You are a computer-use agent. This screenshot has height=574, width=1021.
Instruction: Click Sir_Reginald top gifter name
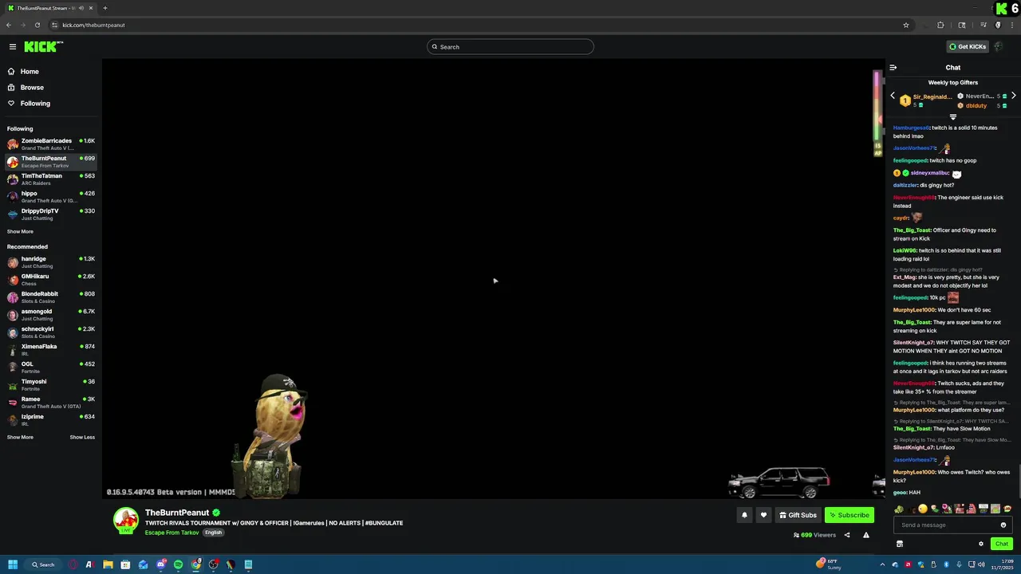pos(932,96)
